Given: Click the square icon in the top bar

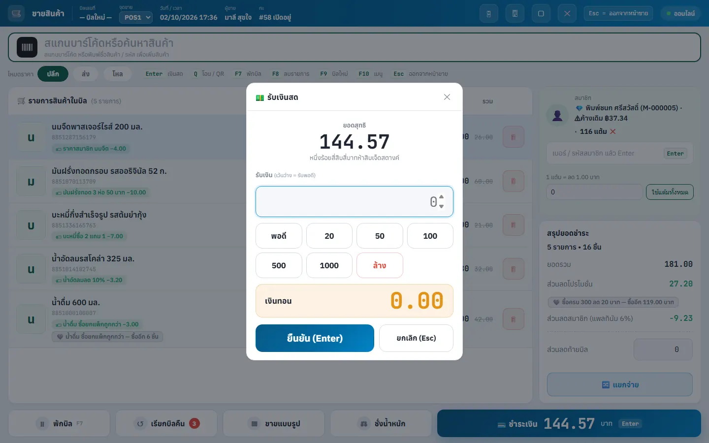Looking at the screenshot, I should click(541, 13).
